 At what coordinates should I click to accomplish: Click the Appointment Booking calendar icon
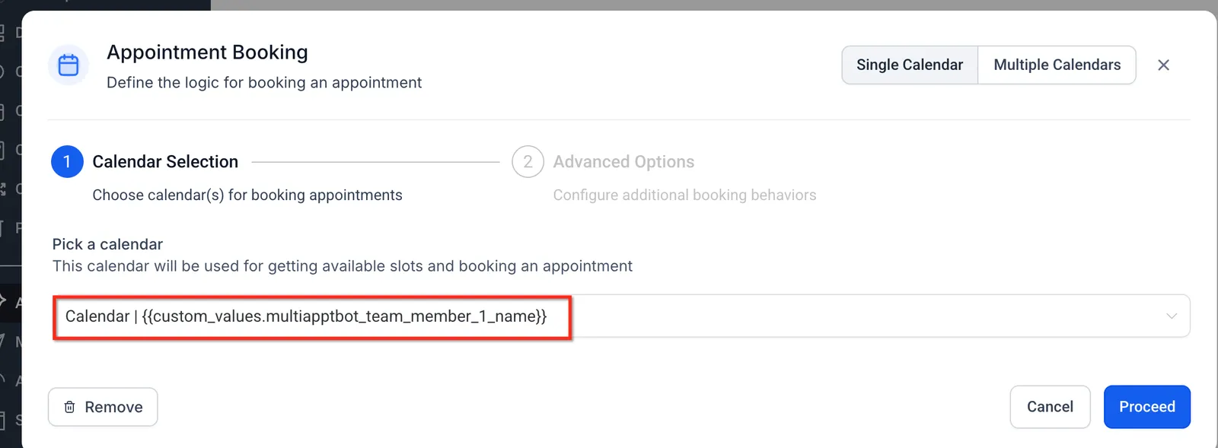pyautogui.click(x=69, y=65)
